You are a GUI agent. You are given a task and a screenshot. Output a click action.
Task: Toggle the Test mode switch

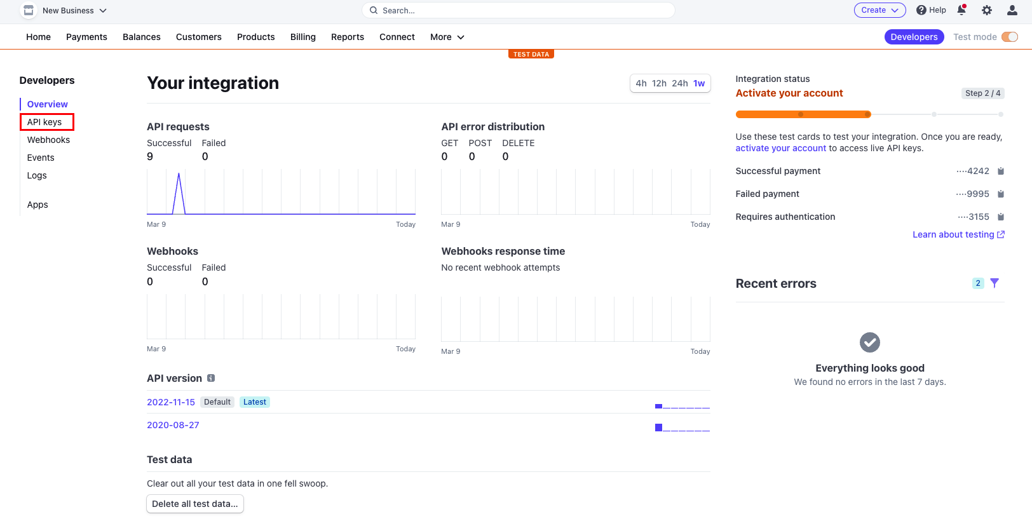tap(1009, 37)
